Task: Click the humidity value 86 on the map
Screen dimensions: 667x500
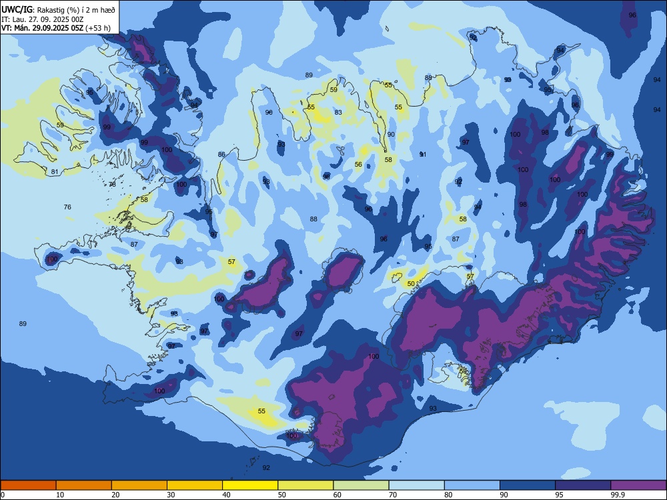Action: pyautogui.click(x=221, y=155)
